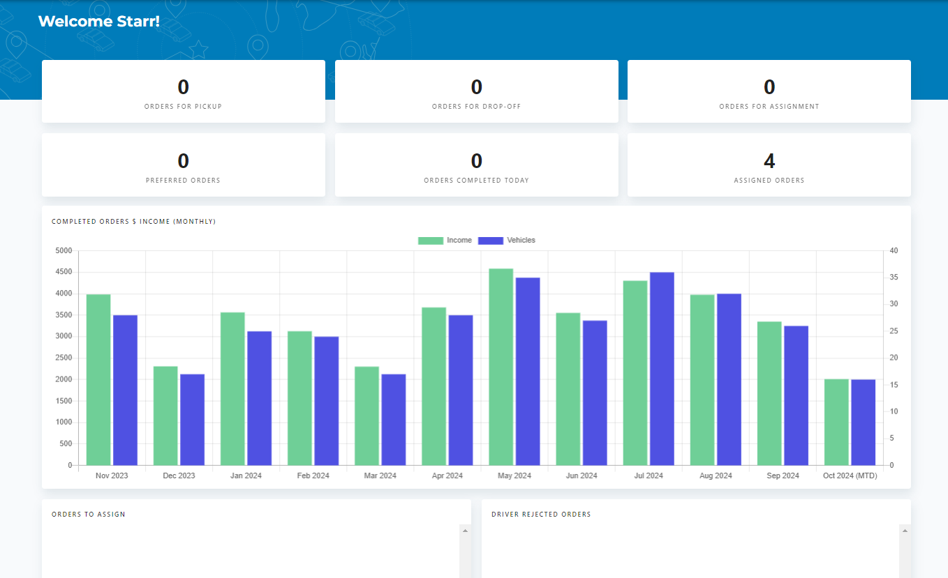Click the scroll-up arrow in Orders to Assign

(x=466, y=531)
